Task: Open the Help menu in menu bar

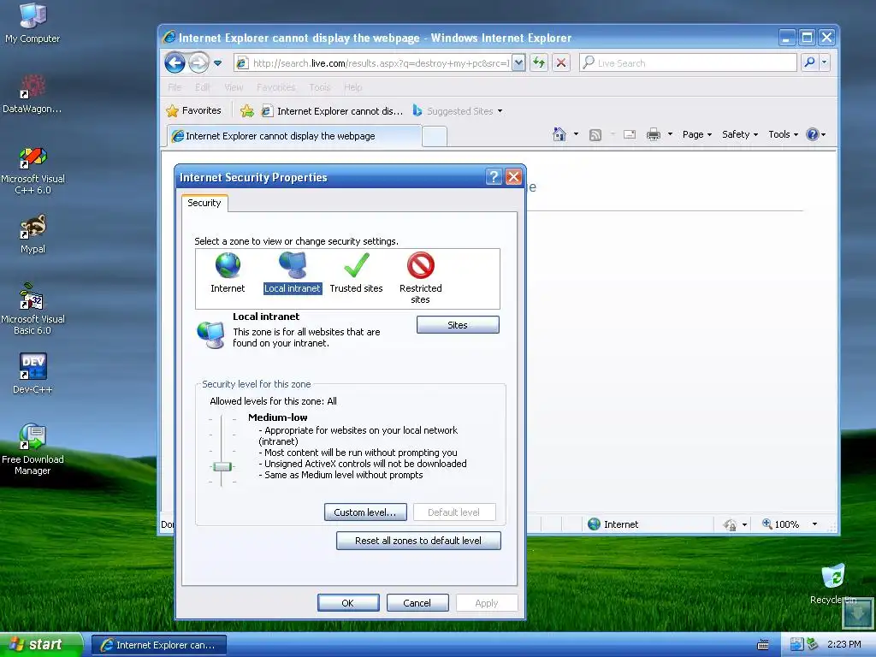Action: [x=352, y=87]
